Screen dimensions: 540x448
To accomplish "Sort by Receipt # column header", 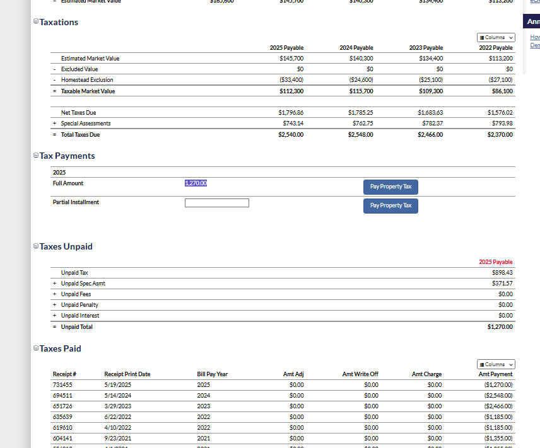I will (64, 374).
